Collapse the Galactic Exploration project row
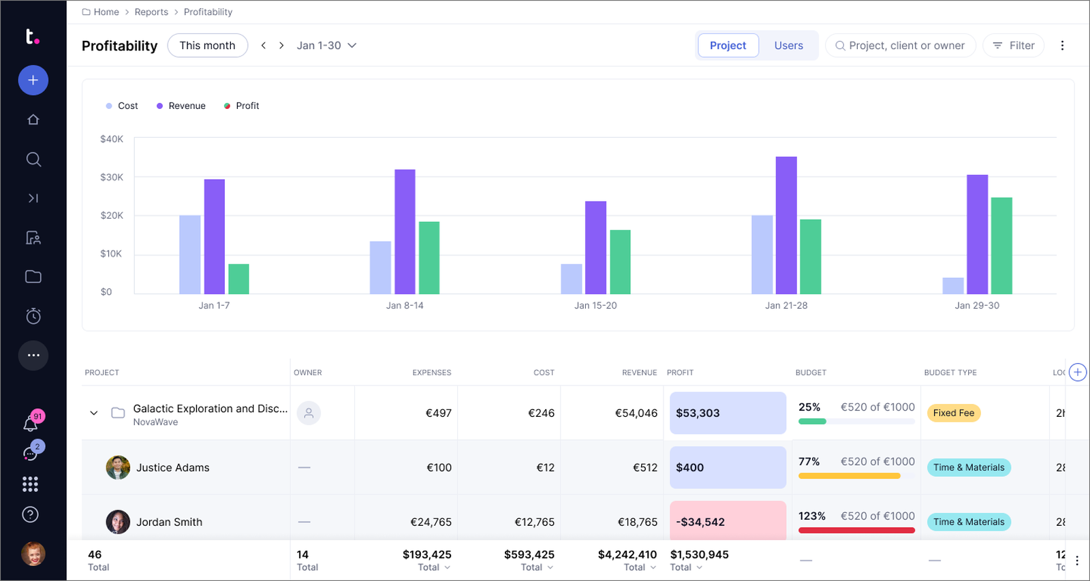The width and height of the screenshot is (1090, 581). (x=94, y=413)
